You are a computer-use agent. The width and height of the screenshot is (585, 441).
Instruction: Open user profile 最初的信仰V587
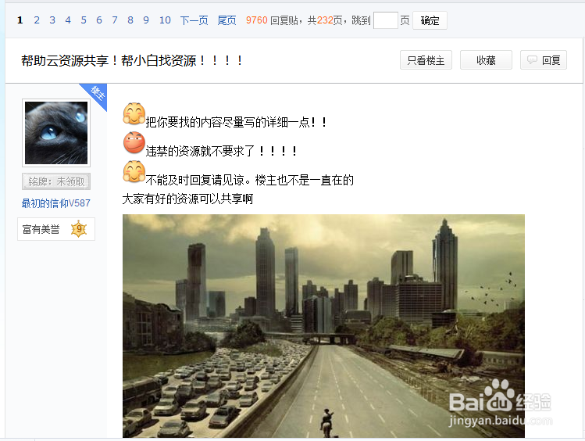pyautogui.click(x=56, y=203)
